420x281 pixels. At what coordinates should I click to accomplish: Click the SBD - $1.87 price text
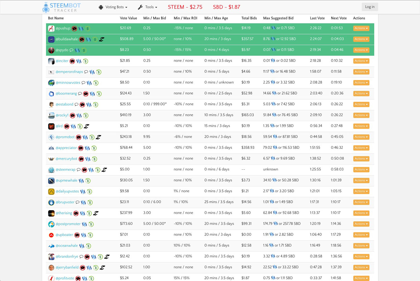227,7
